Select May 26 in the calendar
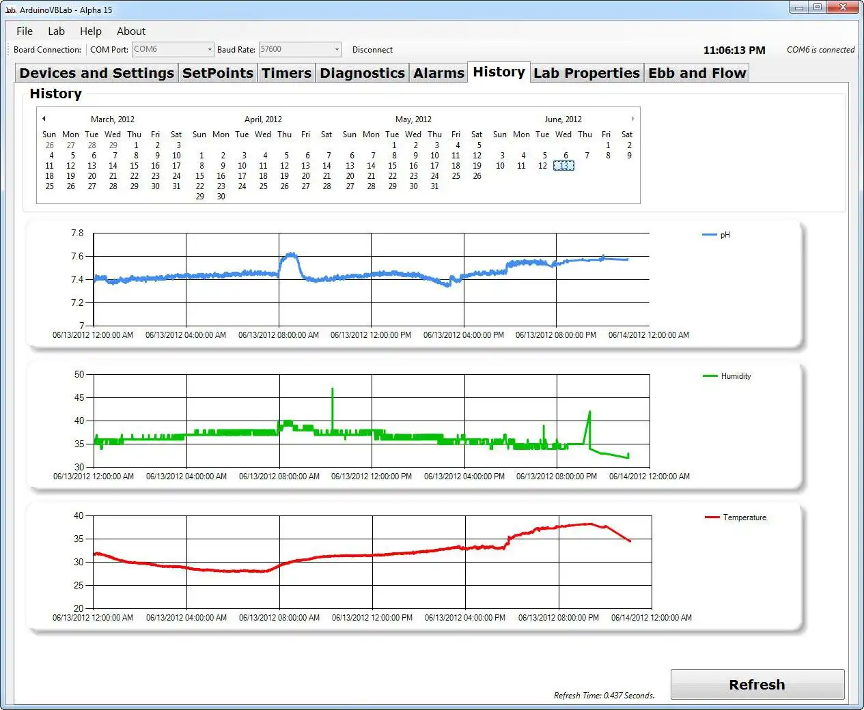This screenshot has height=710, width=864. pyautogui.click(x=477, y=176)
